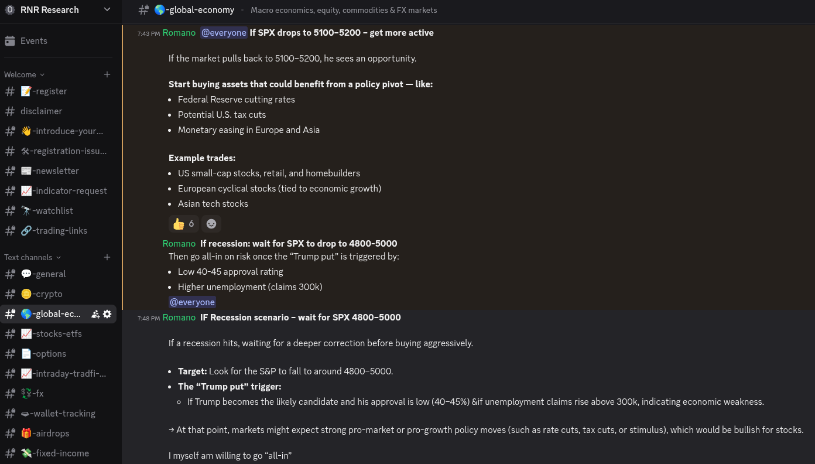This screenshot has height=464, width=815.
Task: Open global-economy channel settings gear
Action: [107, 314]
